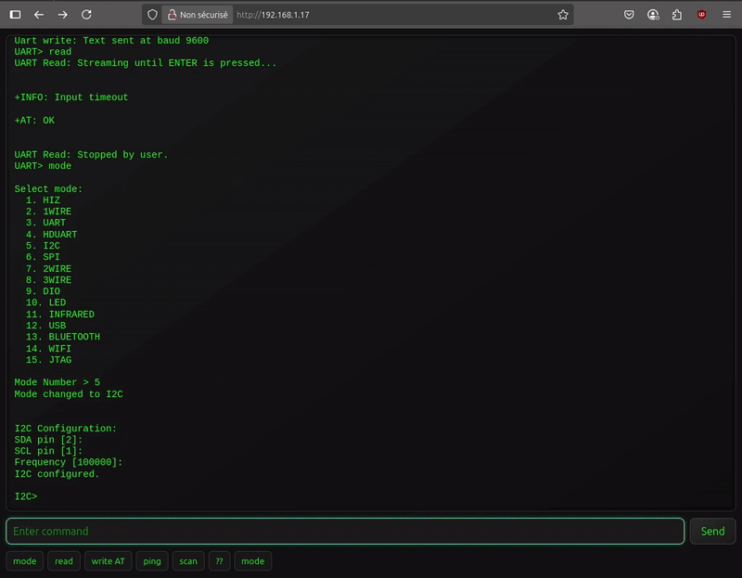
Task: Click the scan shortcut button
Action: tap(188, 561)
